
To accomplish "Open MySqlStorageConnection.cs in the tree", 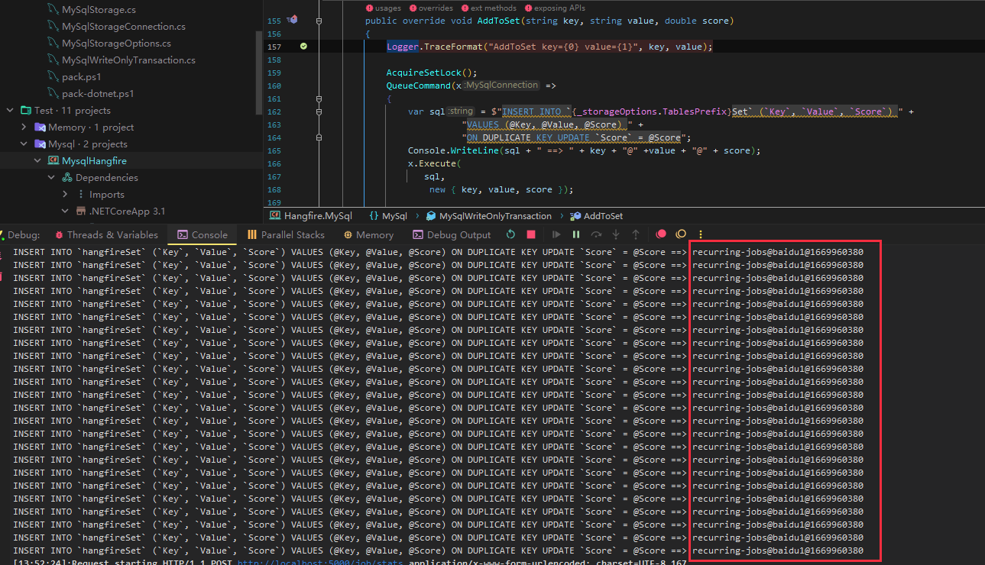I will 123,26.
